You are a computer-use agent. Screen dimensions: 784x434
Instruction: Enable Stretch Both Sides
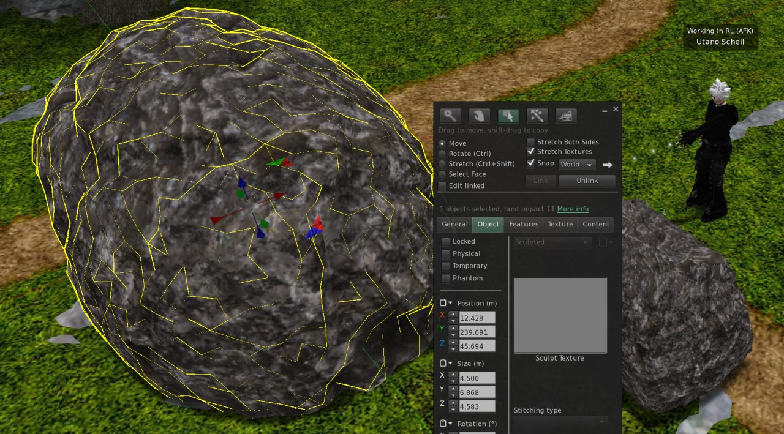[531, 142]
